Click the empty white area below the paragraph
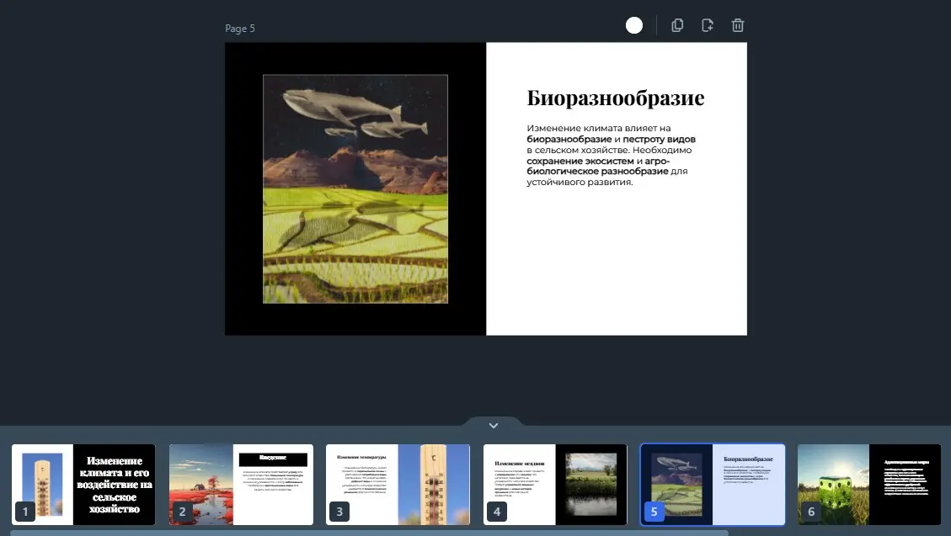The image size is (951, 536). 616,269
